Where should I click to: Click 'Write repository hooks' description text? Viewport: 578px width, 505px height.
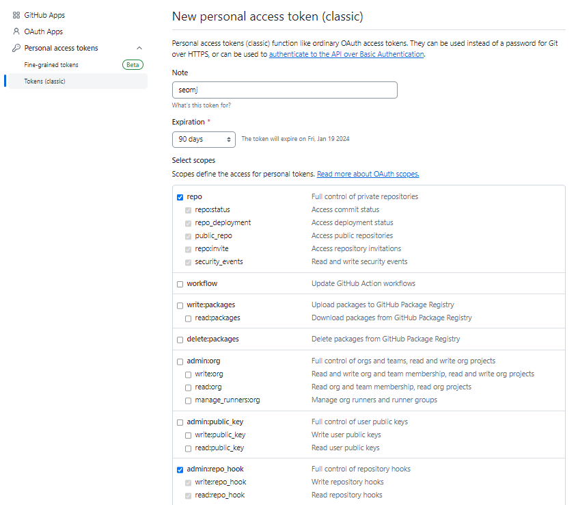pyautogui.click(x=348, y=482)
